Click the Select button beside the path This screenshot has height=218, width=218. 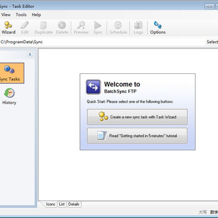[212, 42]
